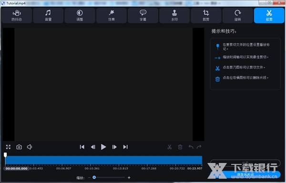Click the video preview area
Image resolution: width=286 pixels, height=183 pixels.
tap(103, 84)
